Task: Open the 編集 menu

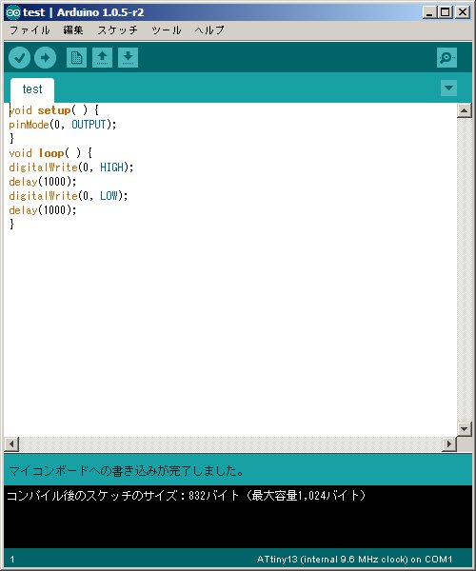Action: click(x=73, y=30)
